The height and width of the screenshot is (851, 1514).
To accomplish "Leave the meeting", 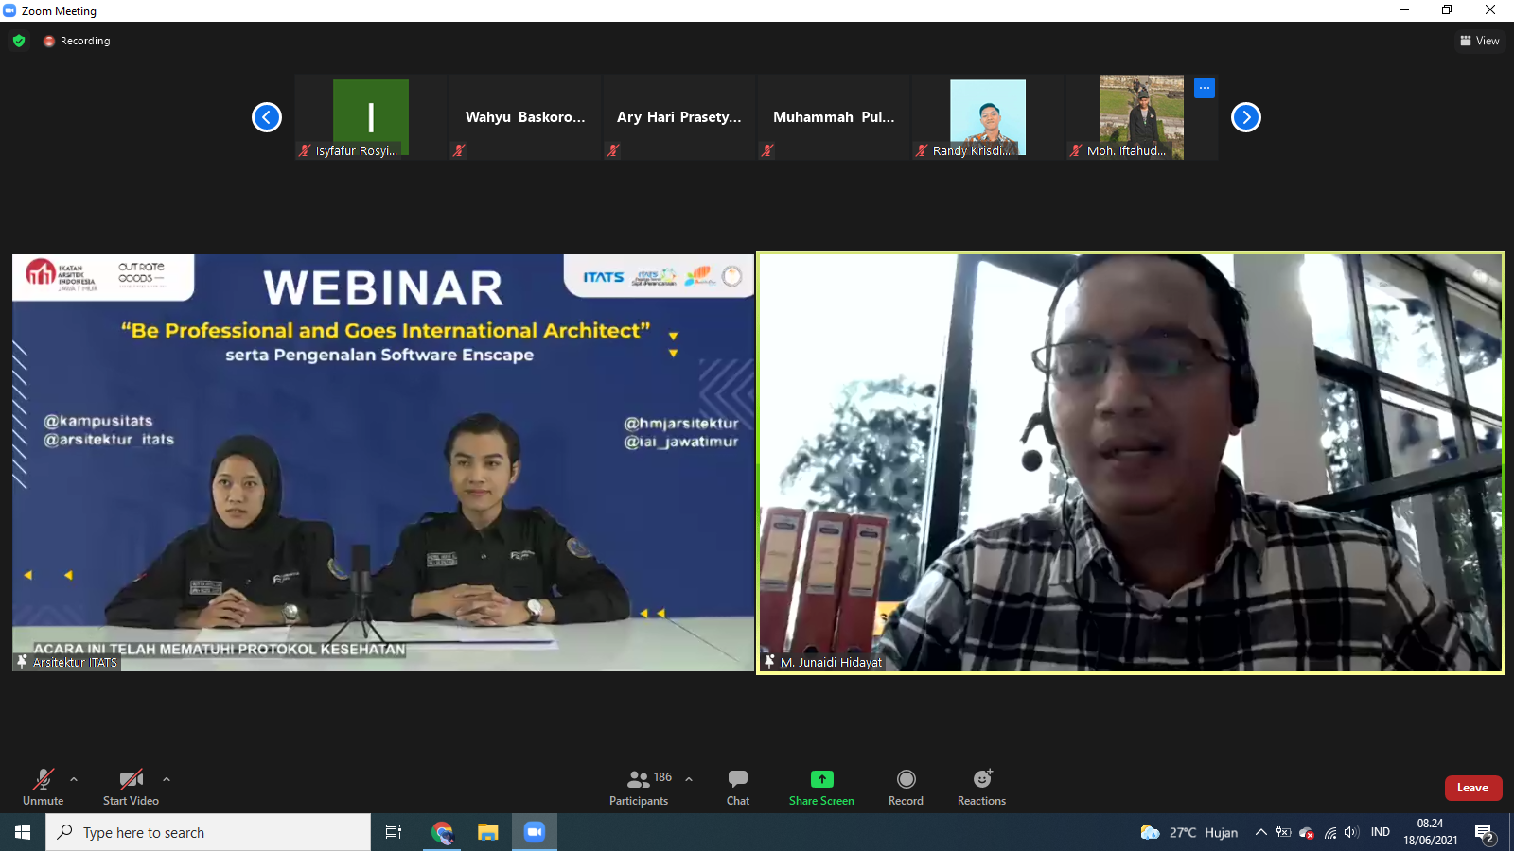I will [x=1472, y=788].
